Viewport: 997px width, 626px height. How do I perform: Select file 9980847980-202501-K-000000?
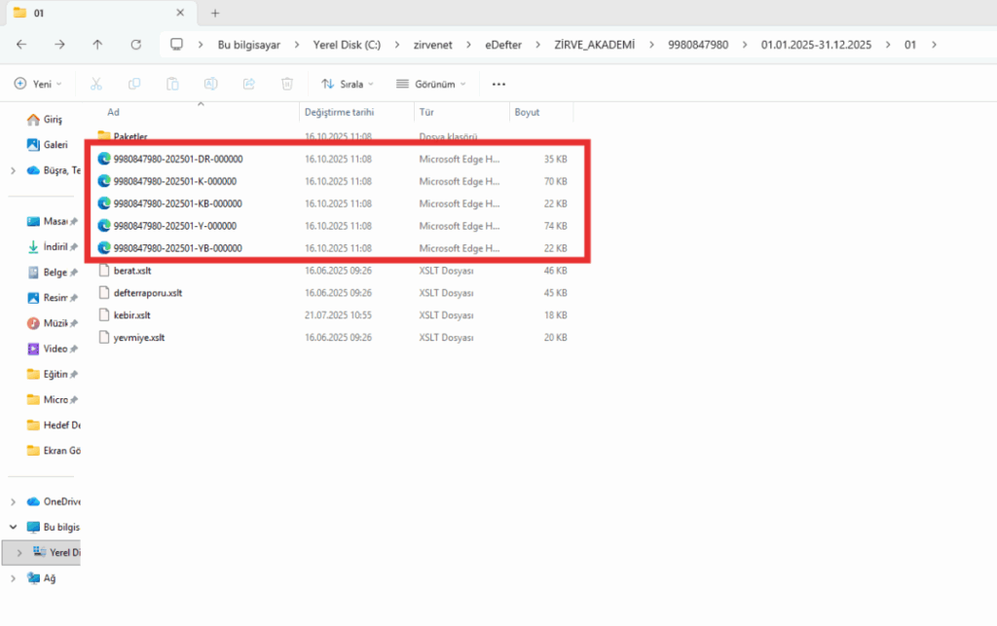(x=175, y=181)
